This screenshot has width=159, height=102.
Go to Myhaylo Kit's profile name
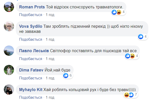point(31,90)
